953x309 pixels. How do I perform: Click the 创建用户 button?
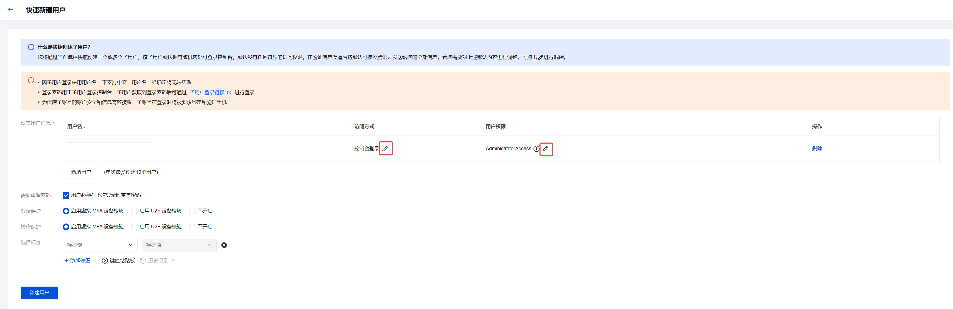coord(39,293)
